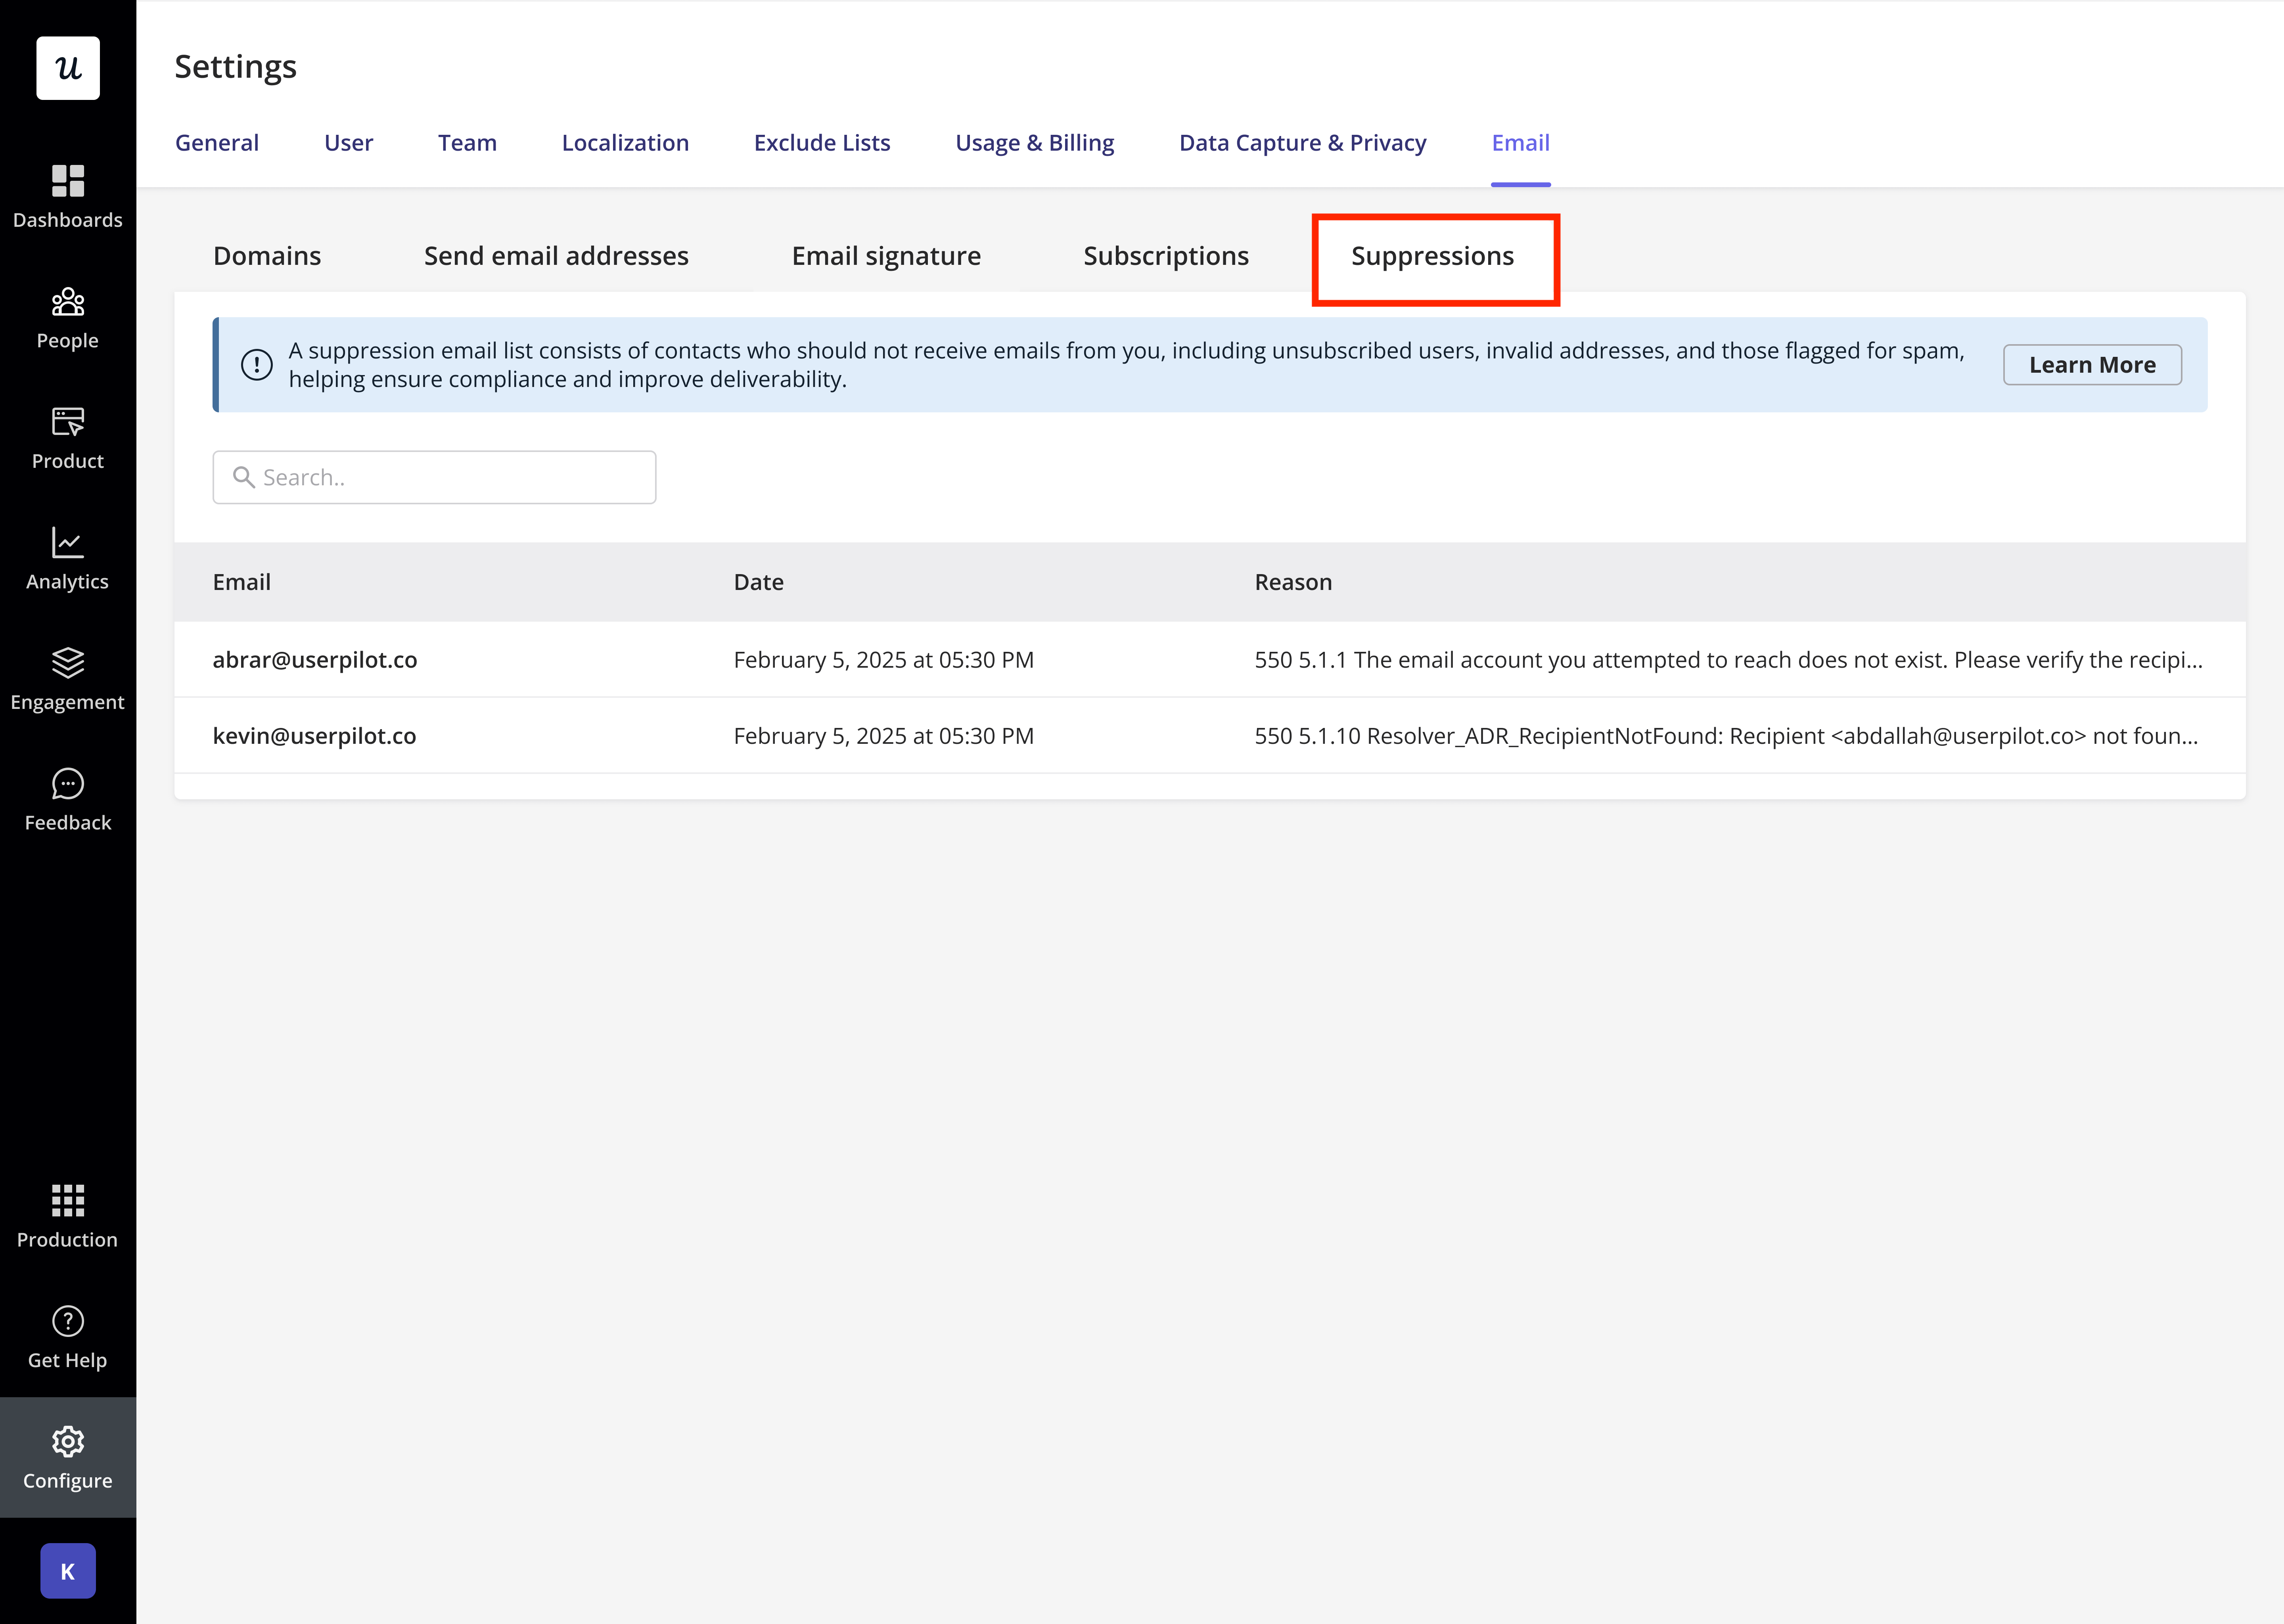Open the Send email addresses sub-tab
Screen dimensions: 2284x1624
click(556, 256)
